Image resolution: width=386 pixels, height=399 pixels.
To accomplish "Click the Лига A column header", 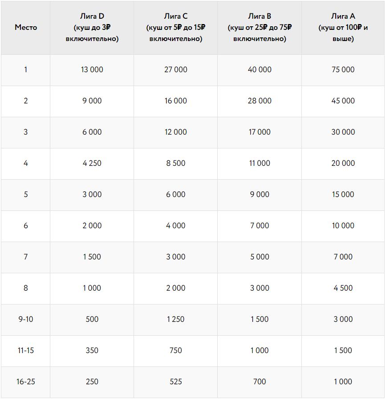I will point(343,27).
